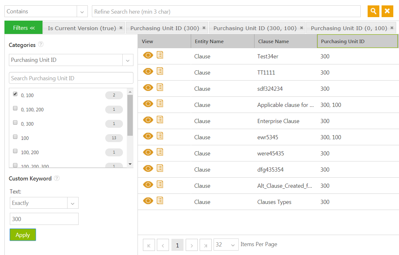The image size is (399, 255).
Task: Remove the Purchasing Unit ID (300) filter
Action: pyautogui.click(x=204, y=28)
